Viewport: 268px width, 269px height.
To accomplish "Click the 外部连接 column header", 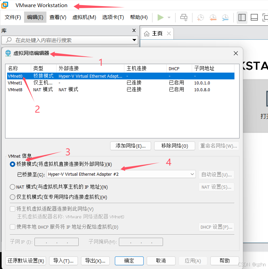I will (x=90, y=68).
